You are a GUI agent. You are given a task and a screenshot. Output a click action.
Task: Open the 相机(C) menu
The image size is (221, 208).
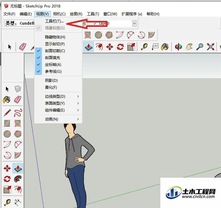coord(59,14)
